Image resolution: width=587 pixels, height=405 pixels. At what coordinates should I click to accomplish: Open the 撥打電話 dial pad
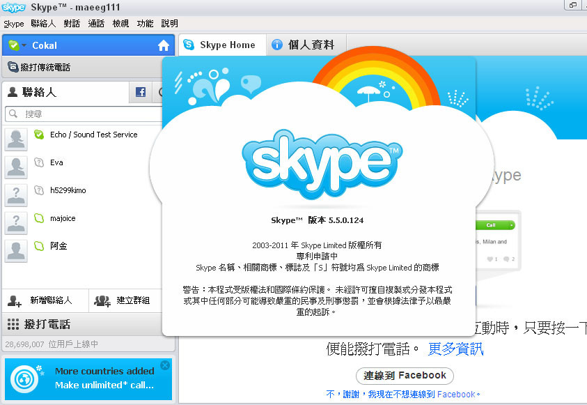point(82,324)
